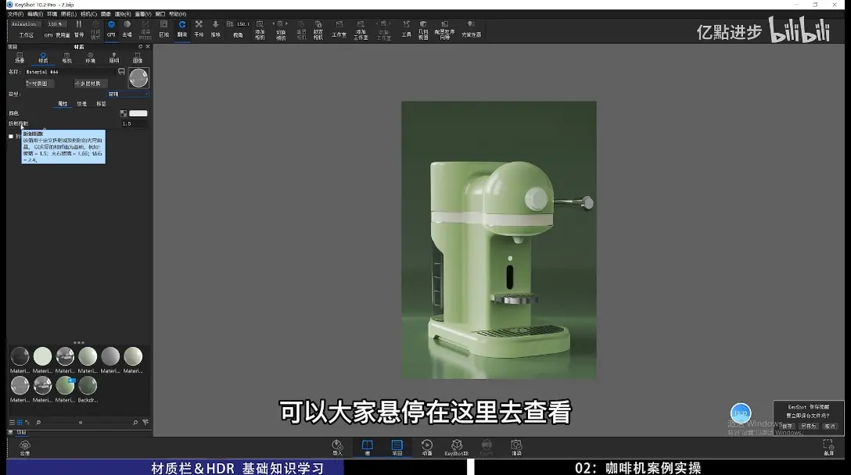Select the Backdr... material ball
The height and width of the screenshot is (475, 851).
[88, 385]
